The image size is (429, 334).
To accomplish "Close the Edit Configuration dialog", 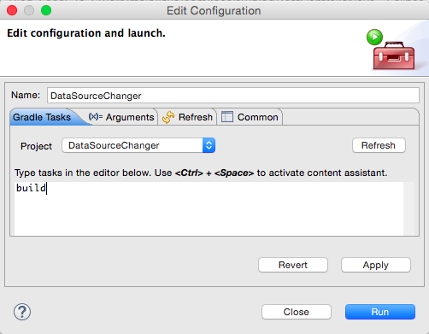I will [297, 312].
